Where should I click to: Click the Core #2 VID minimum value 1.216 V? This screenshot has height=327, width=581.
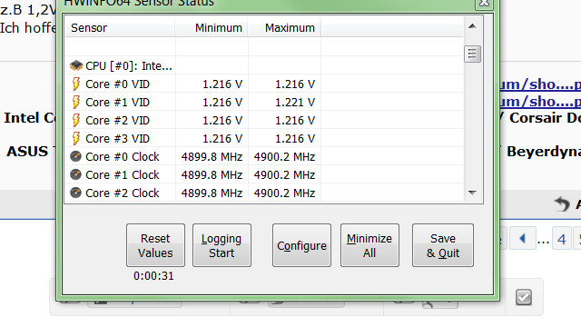click(x=222, y=121)
